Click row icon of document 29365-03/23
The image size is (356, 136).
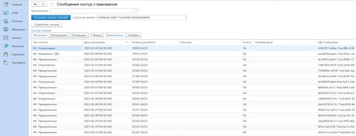pyautogui.click(x=35, y=71)
